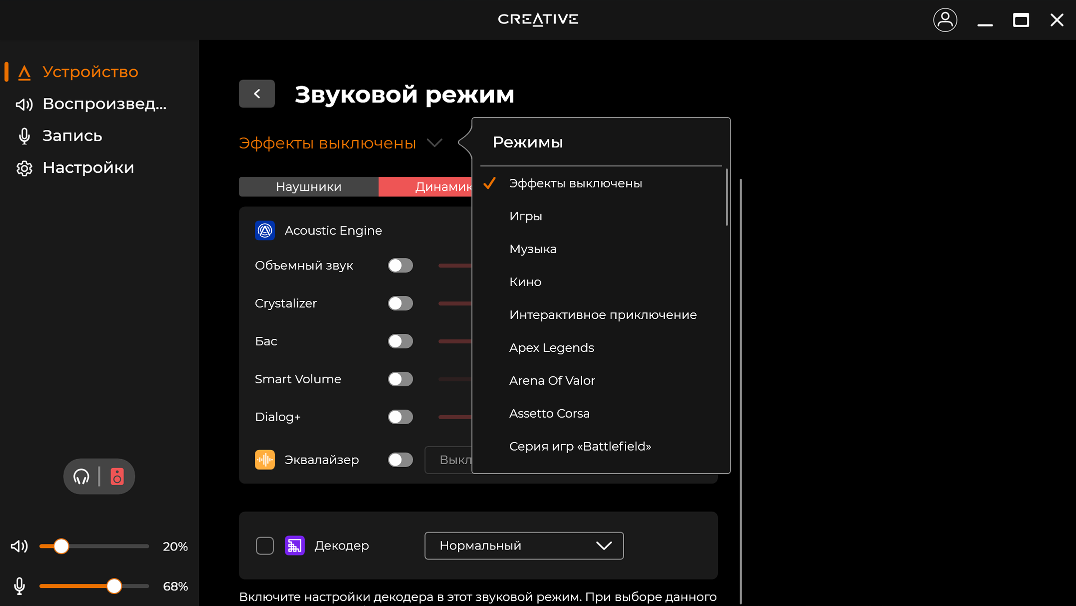Select the Музыка mode from list
This screenshot has width=1076, height=606.
tap(533, 249)
